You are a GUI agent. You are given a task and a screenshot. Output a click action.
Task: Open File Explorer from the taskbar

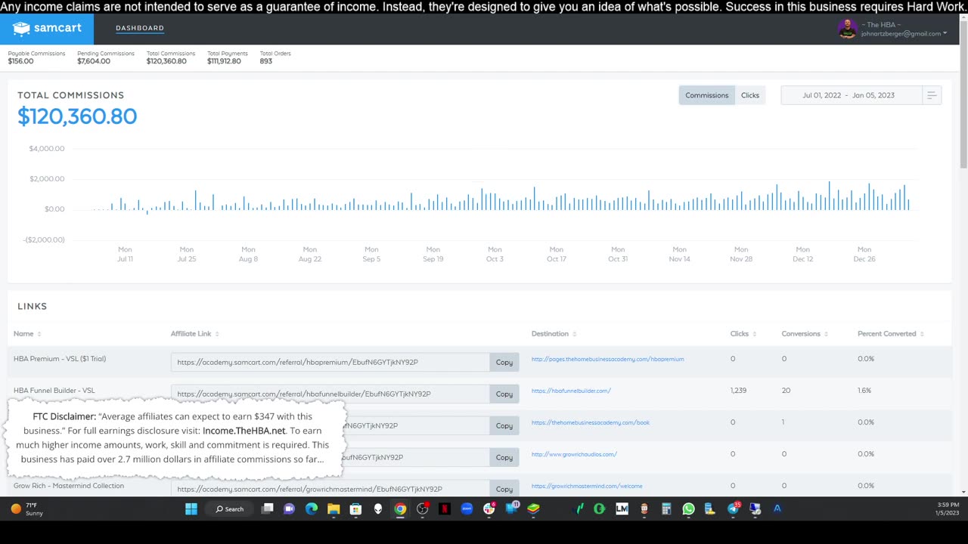(x=334, y=508)
